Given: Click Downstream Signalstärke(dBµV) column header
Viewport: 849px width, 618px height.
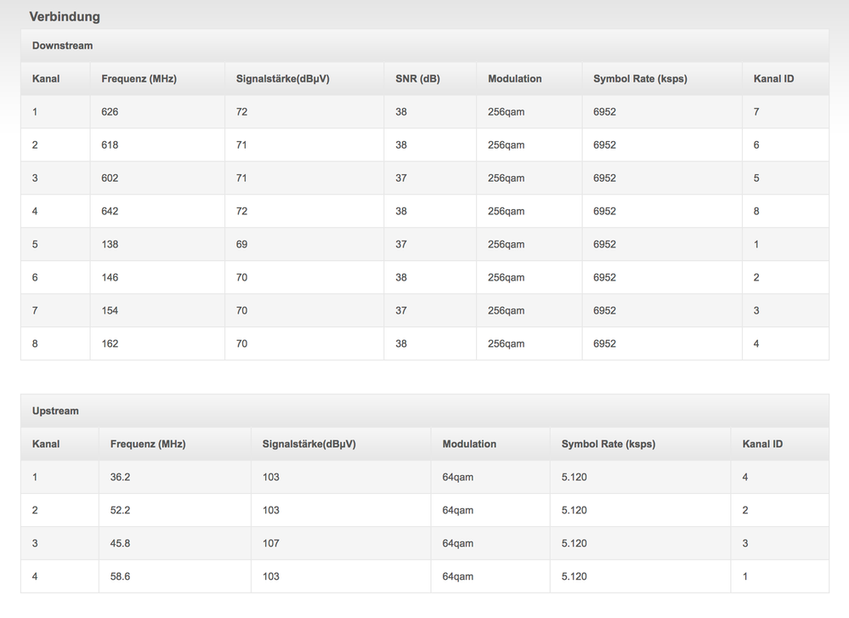Looking at the screenshot, I should coord(283,78).
